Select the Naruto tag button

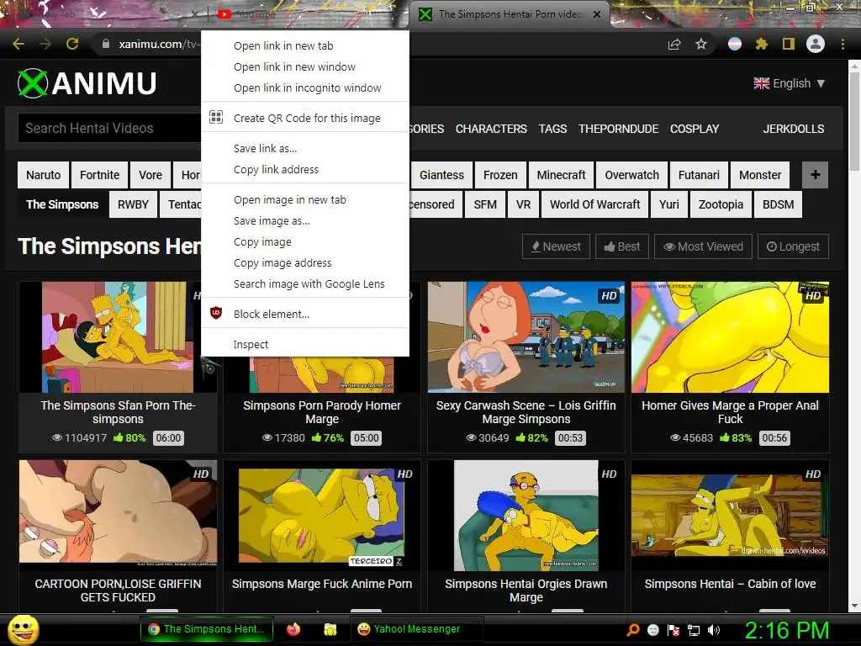click(44, 175)
